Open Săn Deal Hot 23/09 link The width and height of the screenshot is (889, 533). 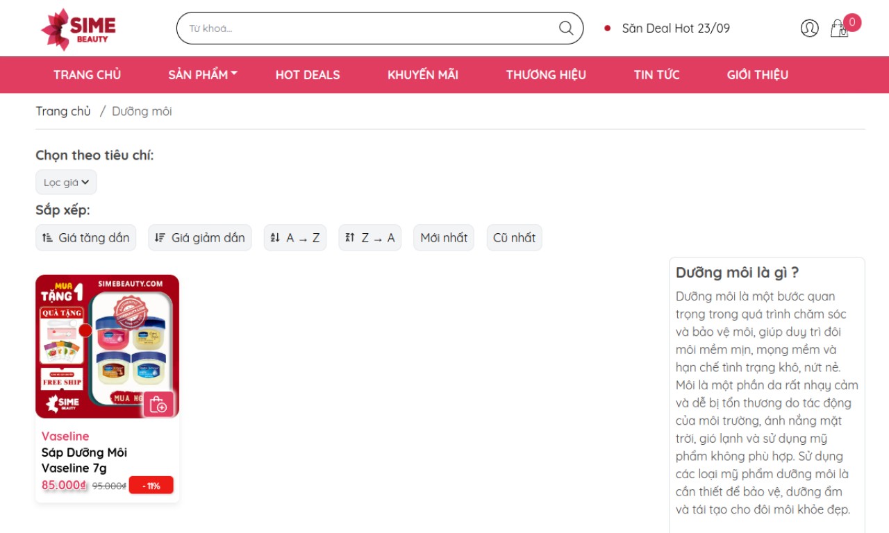pos(676,28)
